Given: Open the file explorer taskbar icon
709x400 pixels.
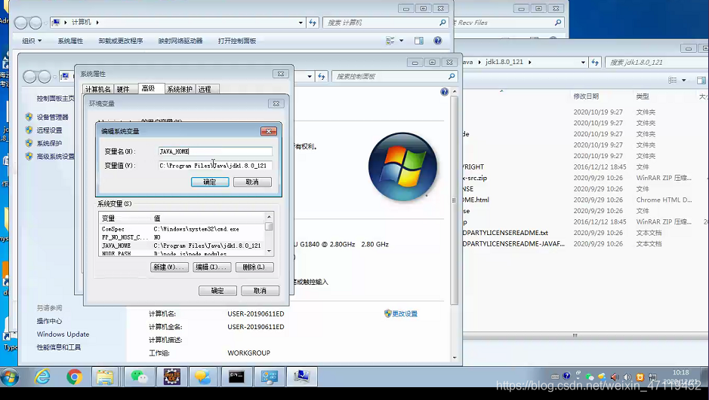Looking at the screenshot, I should point(105,377).
